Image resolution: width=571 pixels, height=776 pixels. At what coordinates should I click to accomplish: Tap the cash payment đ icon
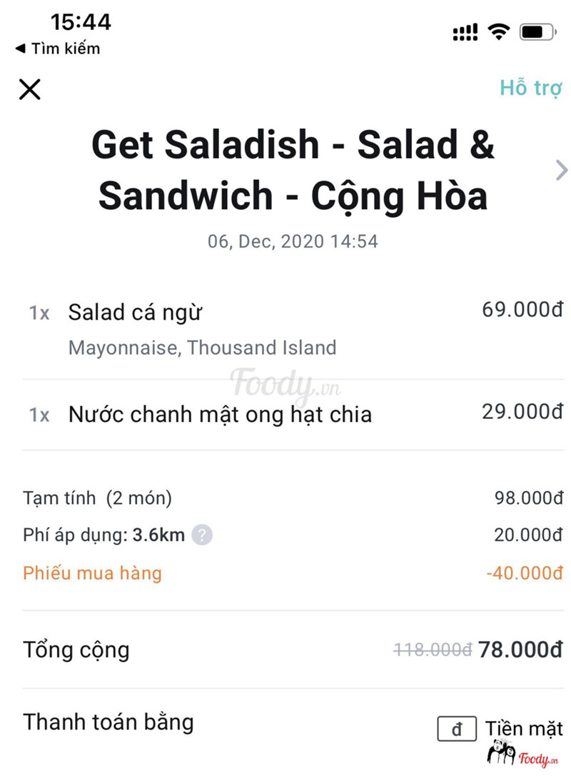457,729
